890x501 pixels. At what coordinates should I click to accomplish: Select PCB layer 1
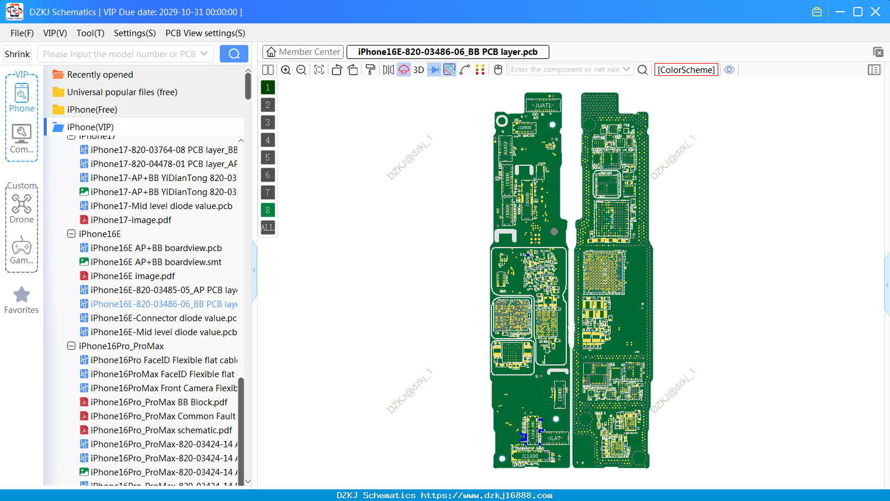268,87
